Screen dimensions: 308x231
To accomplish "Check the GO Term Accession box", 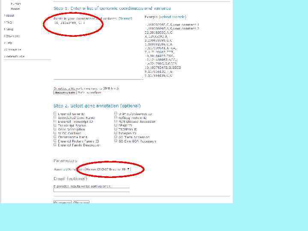I will pos(115,137).
